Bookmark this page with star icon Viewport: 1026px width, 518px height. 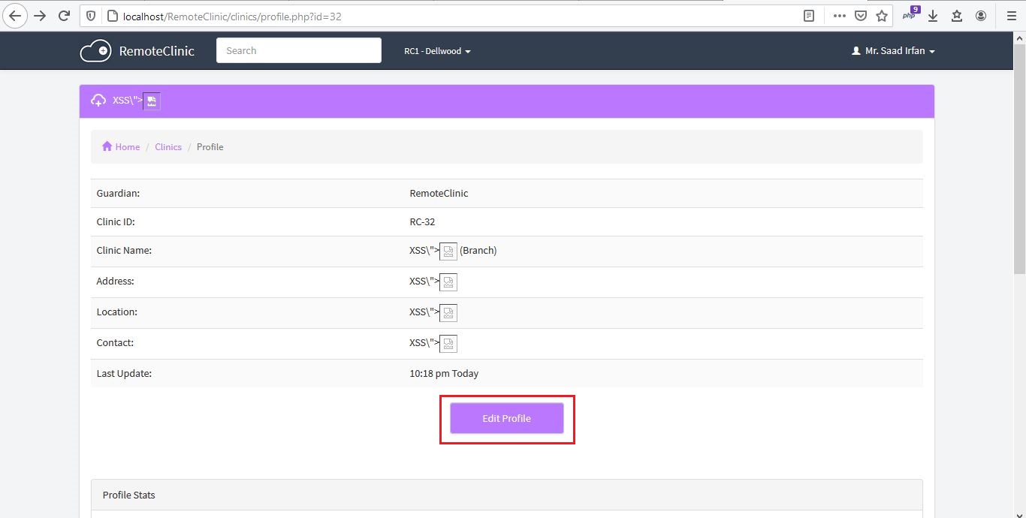pos(882,16)
